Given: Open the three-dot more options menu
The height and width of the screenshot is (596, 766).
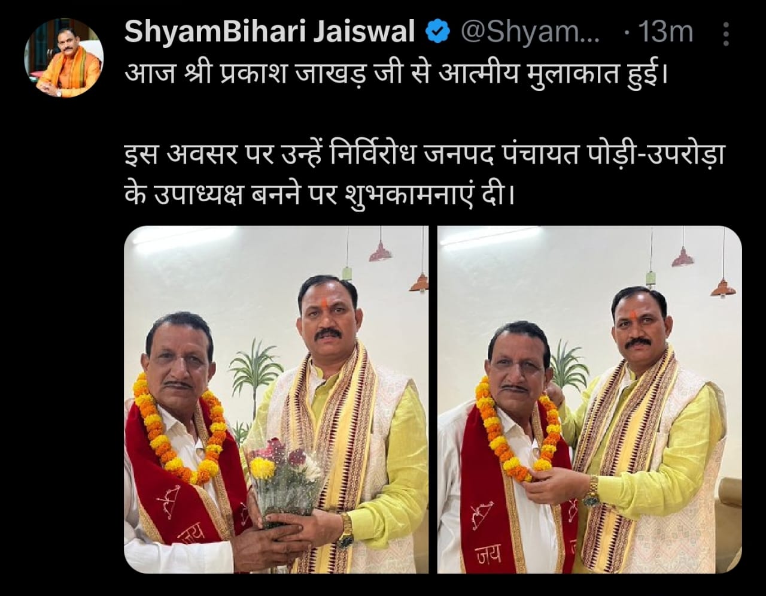Looking at the screenshot, I should pos(726,34).
